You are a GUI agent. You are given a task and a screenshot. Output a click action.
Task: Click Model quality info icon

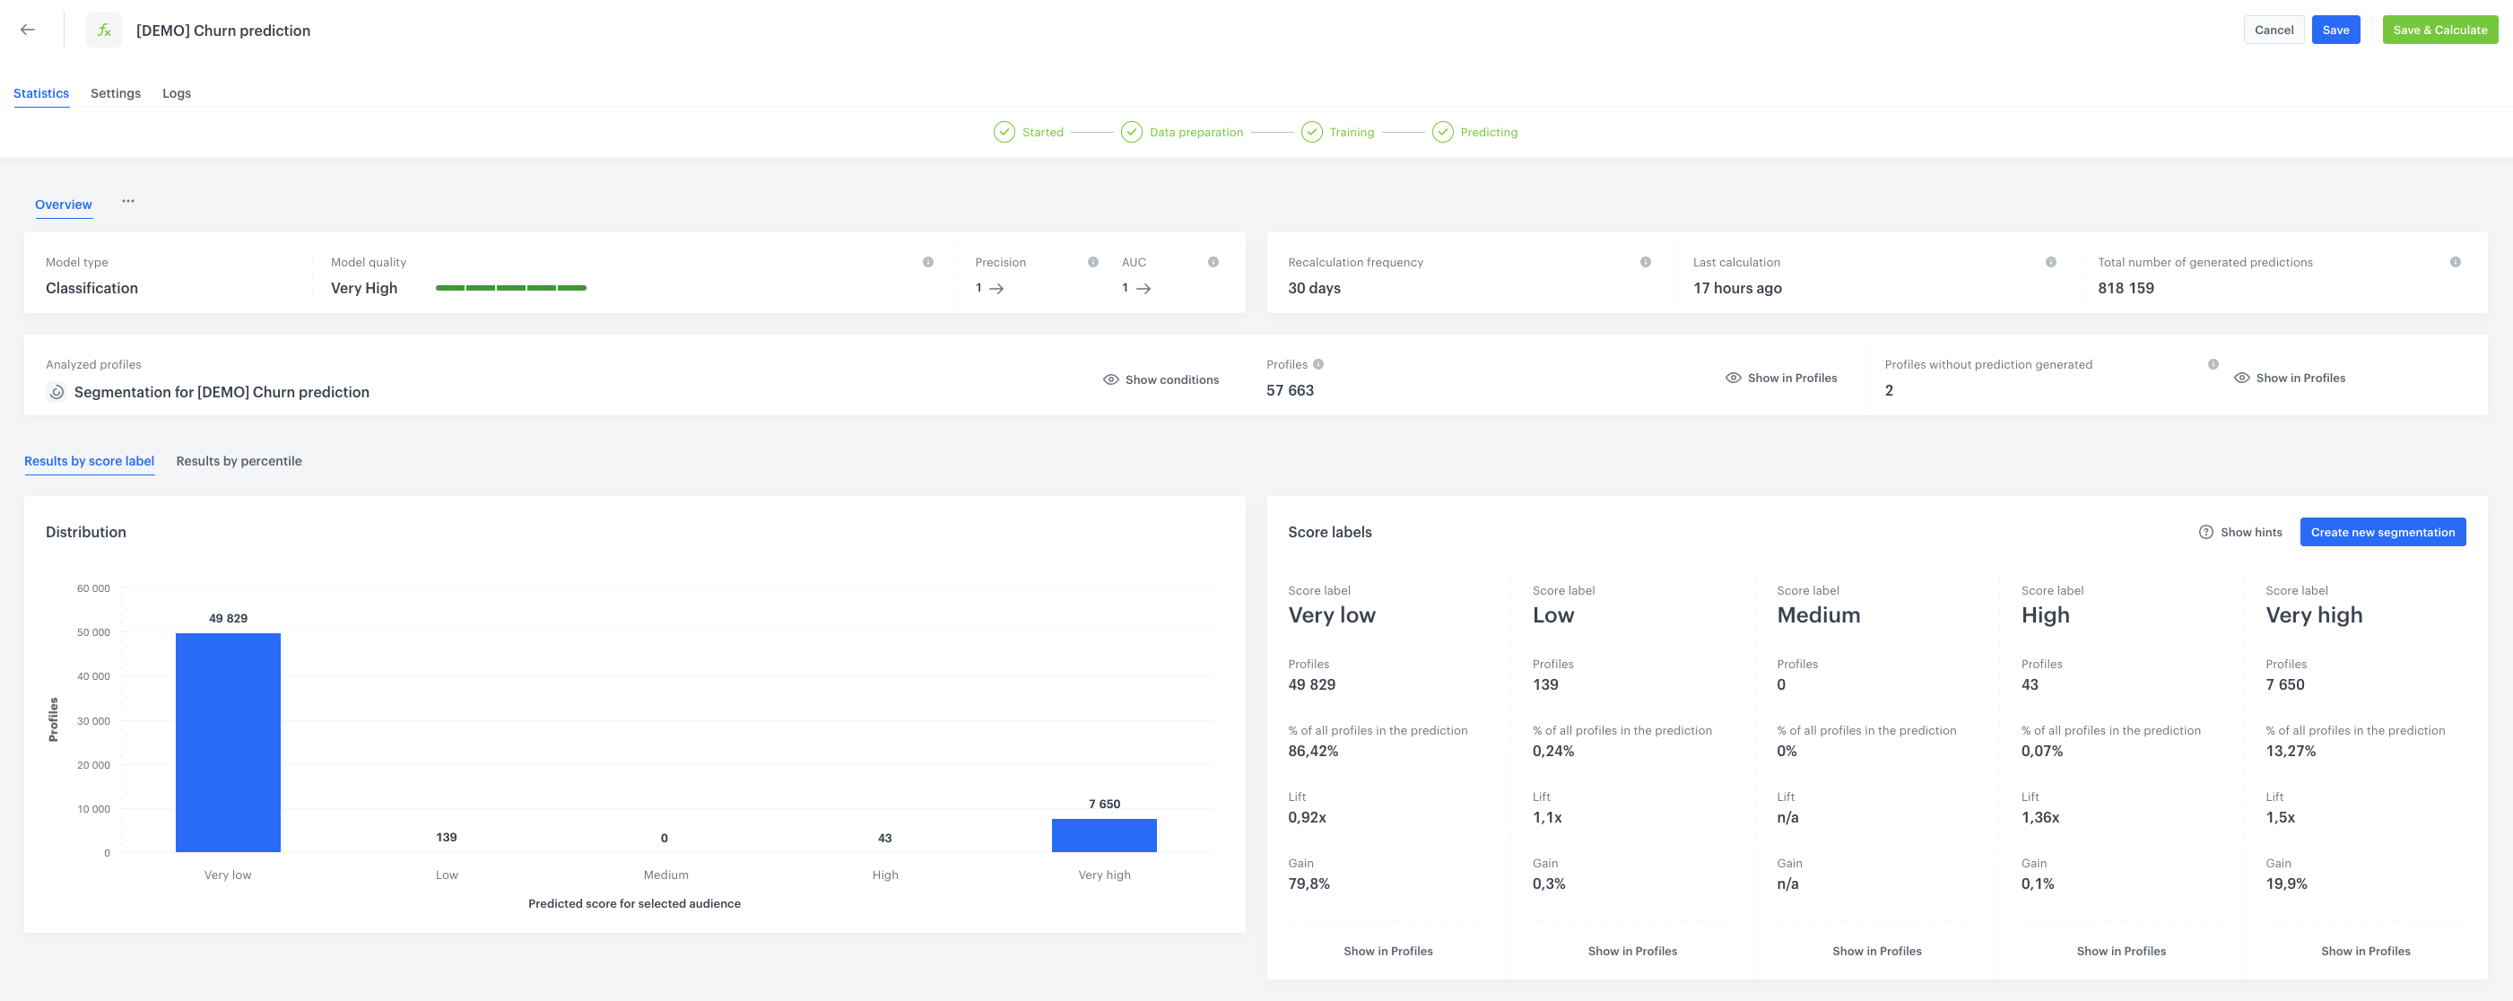pyautogui.click(x=927, y=263)
